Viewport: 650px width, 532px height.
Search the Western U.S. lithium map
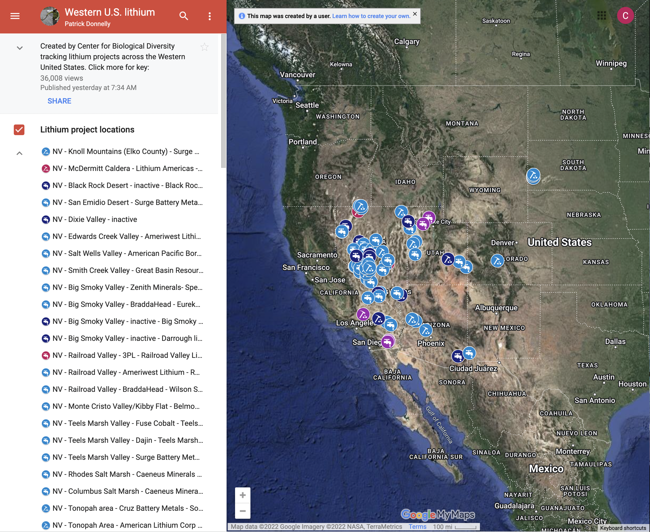tap(184, 16)
